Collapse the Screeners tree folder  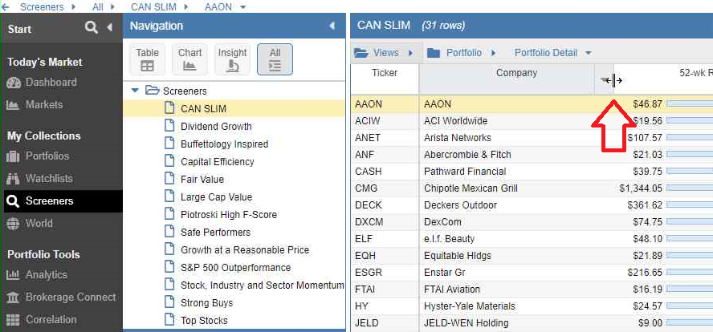point(135,91)
